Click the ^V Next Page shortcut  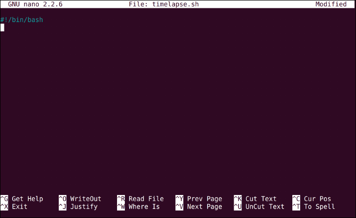(199, 207)
